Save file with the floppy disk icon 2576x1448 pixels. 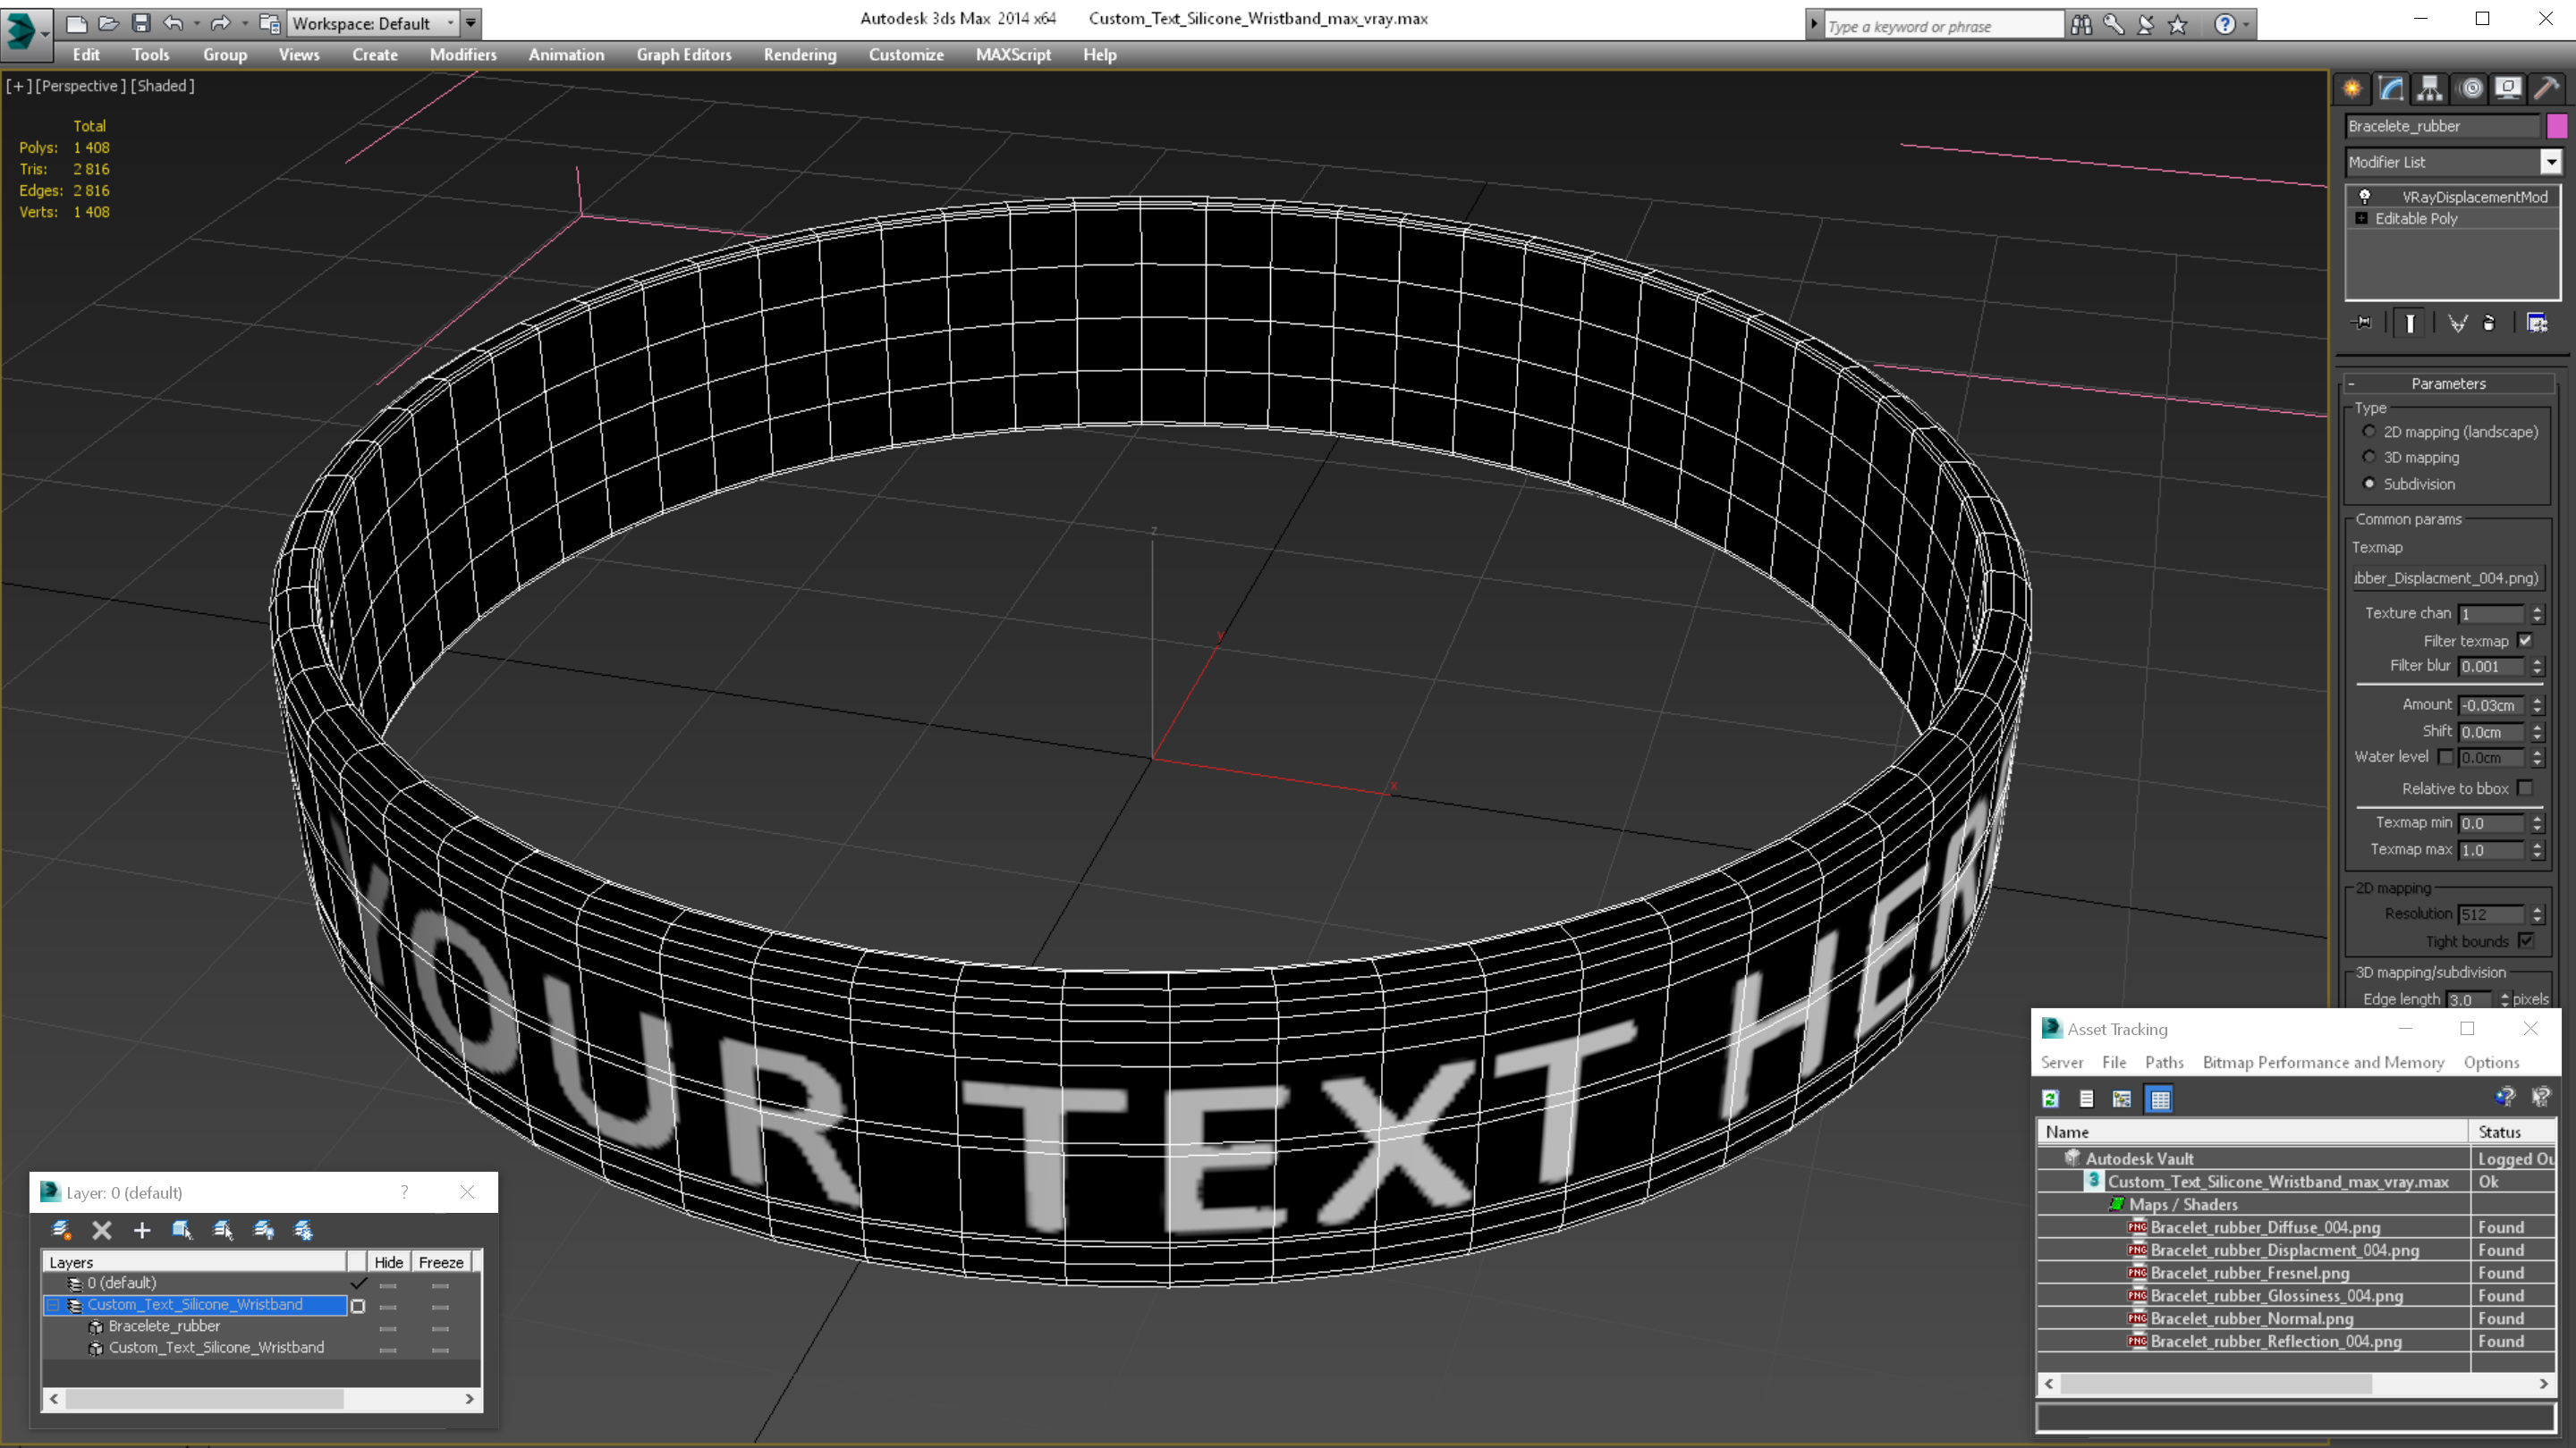pos(141,23)
